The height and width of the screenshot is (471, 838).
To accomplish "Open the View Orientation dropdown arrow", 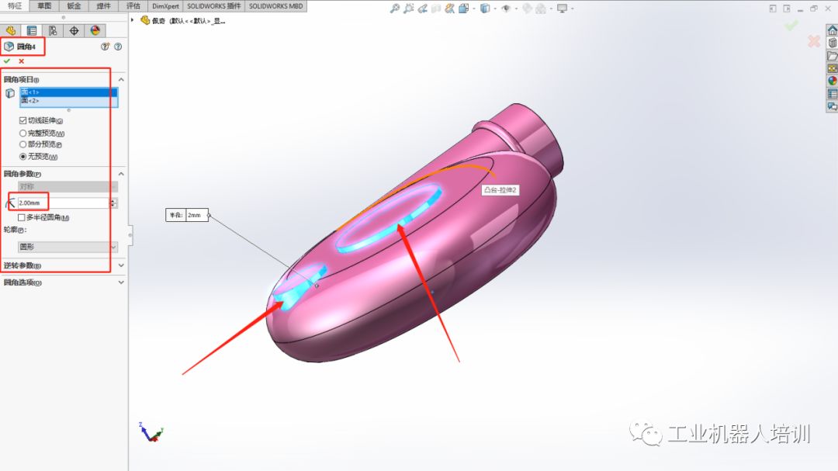I will 473,9.
